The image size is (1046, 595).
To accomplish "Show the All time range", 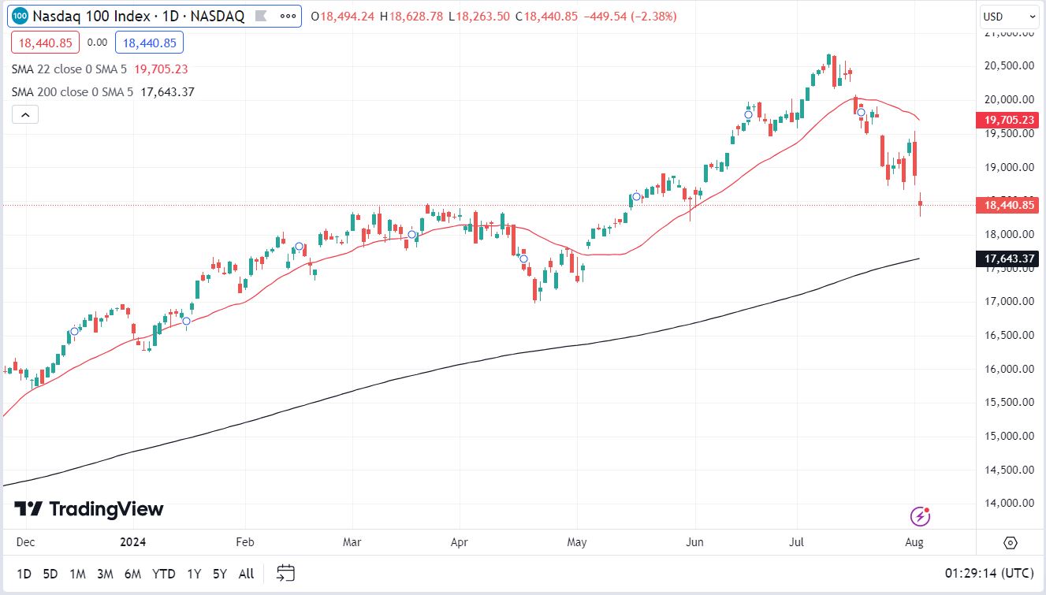I will [246, 574].
